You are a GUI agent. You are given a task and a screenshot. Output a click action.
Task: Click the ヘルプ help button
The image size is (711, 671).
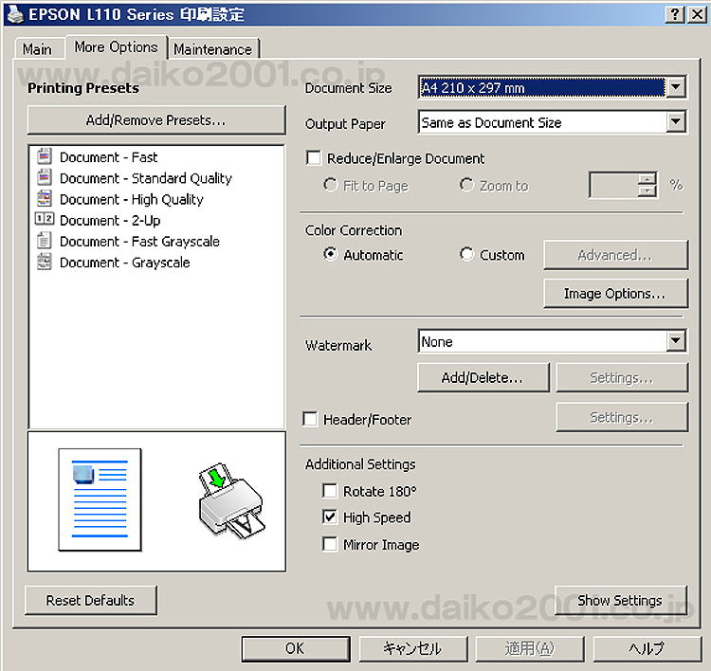(x=647, y=649)
